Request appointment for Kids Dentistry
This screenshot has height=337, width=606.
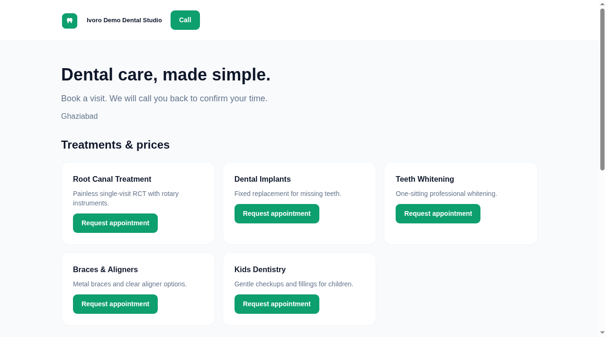pos(277,304)
